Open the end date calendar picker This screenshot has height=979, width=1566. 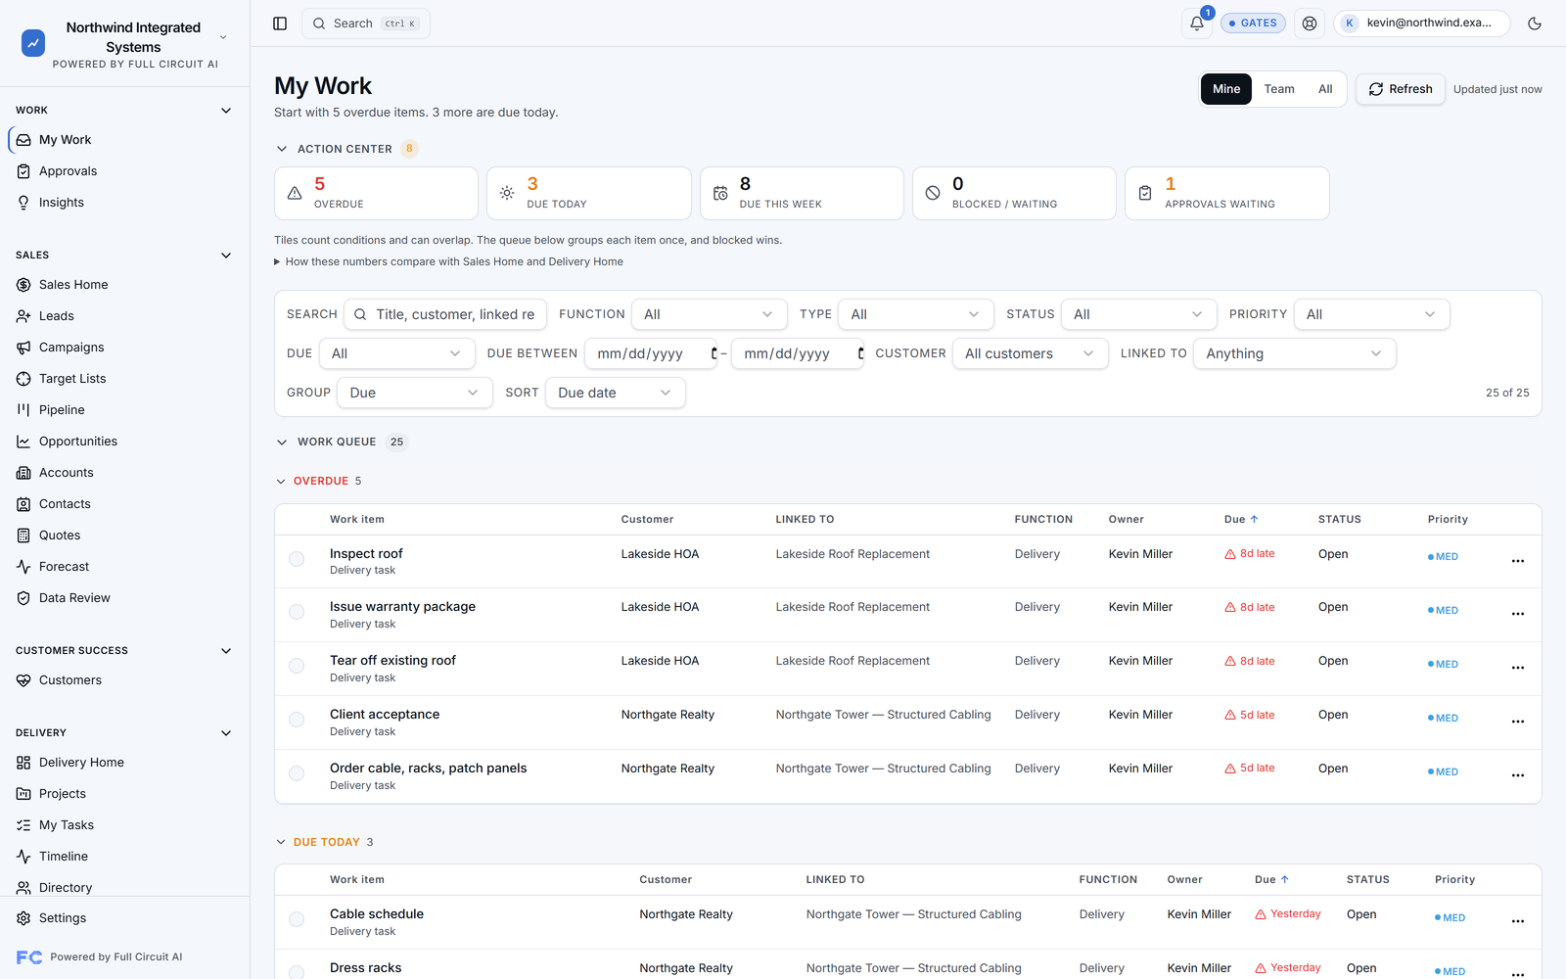[860, 353]
